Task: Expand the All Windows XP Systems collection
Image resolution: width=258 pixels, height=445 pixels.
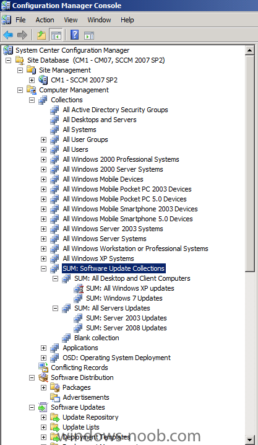Action: pyautogui.click(x=43, y=258)
